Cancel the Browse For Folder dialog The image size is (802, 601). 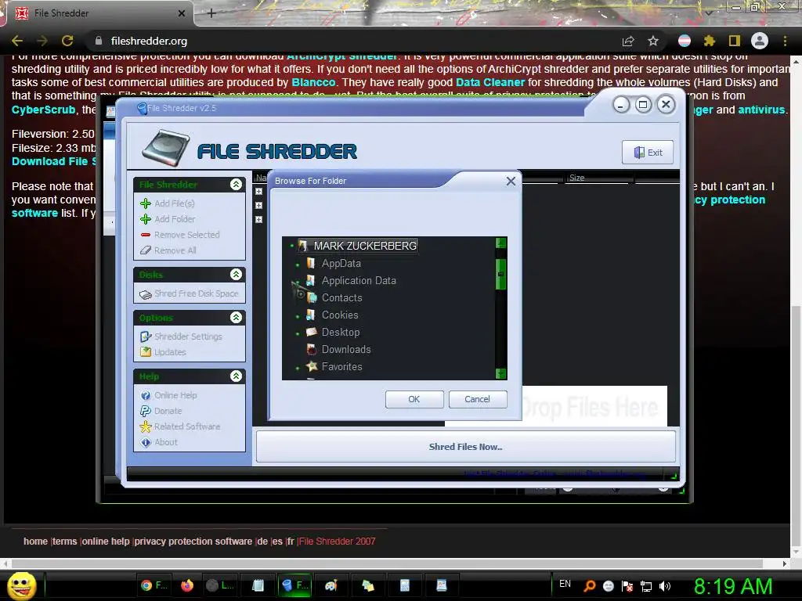click(x=477, y=399)
